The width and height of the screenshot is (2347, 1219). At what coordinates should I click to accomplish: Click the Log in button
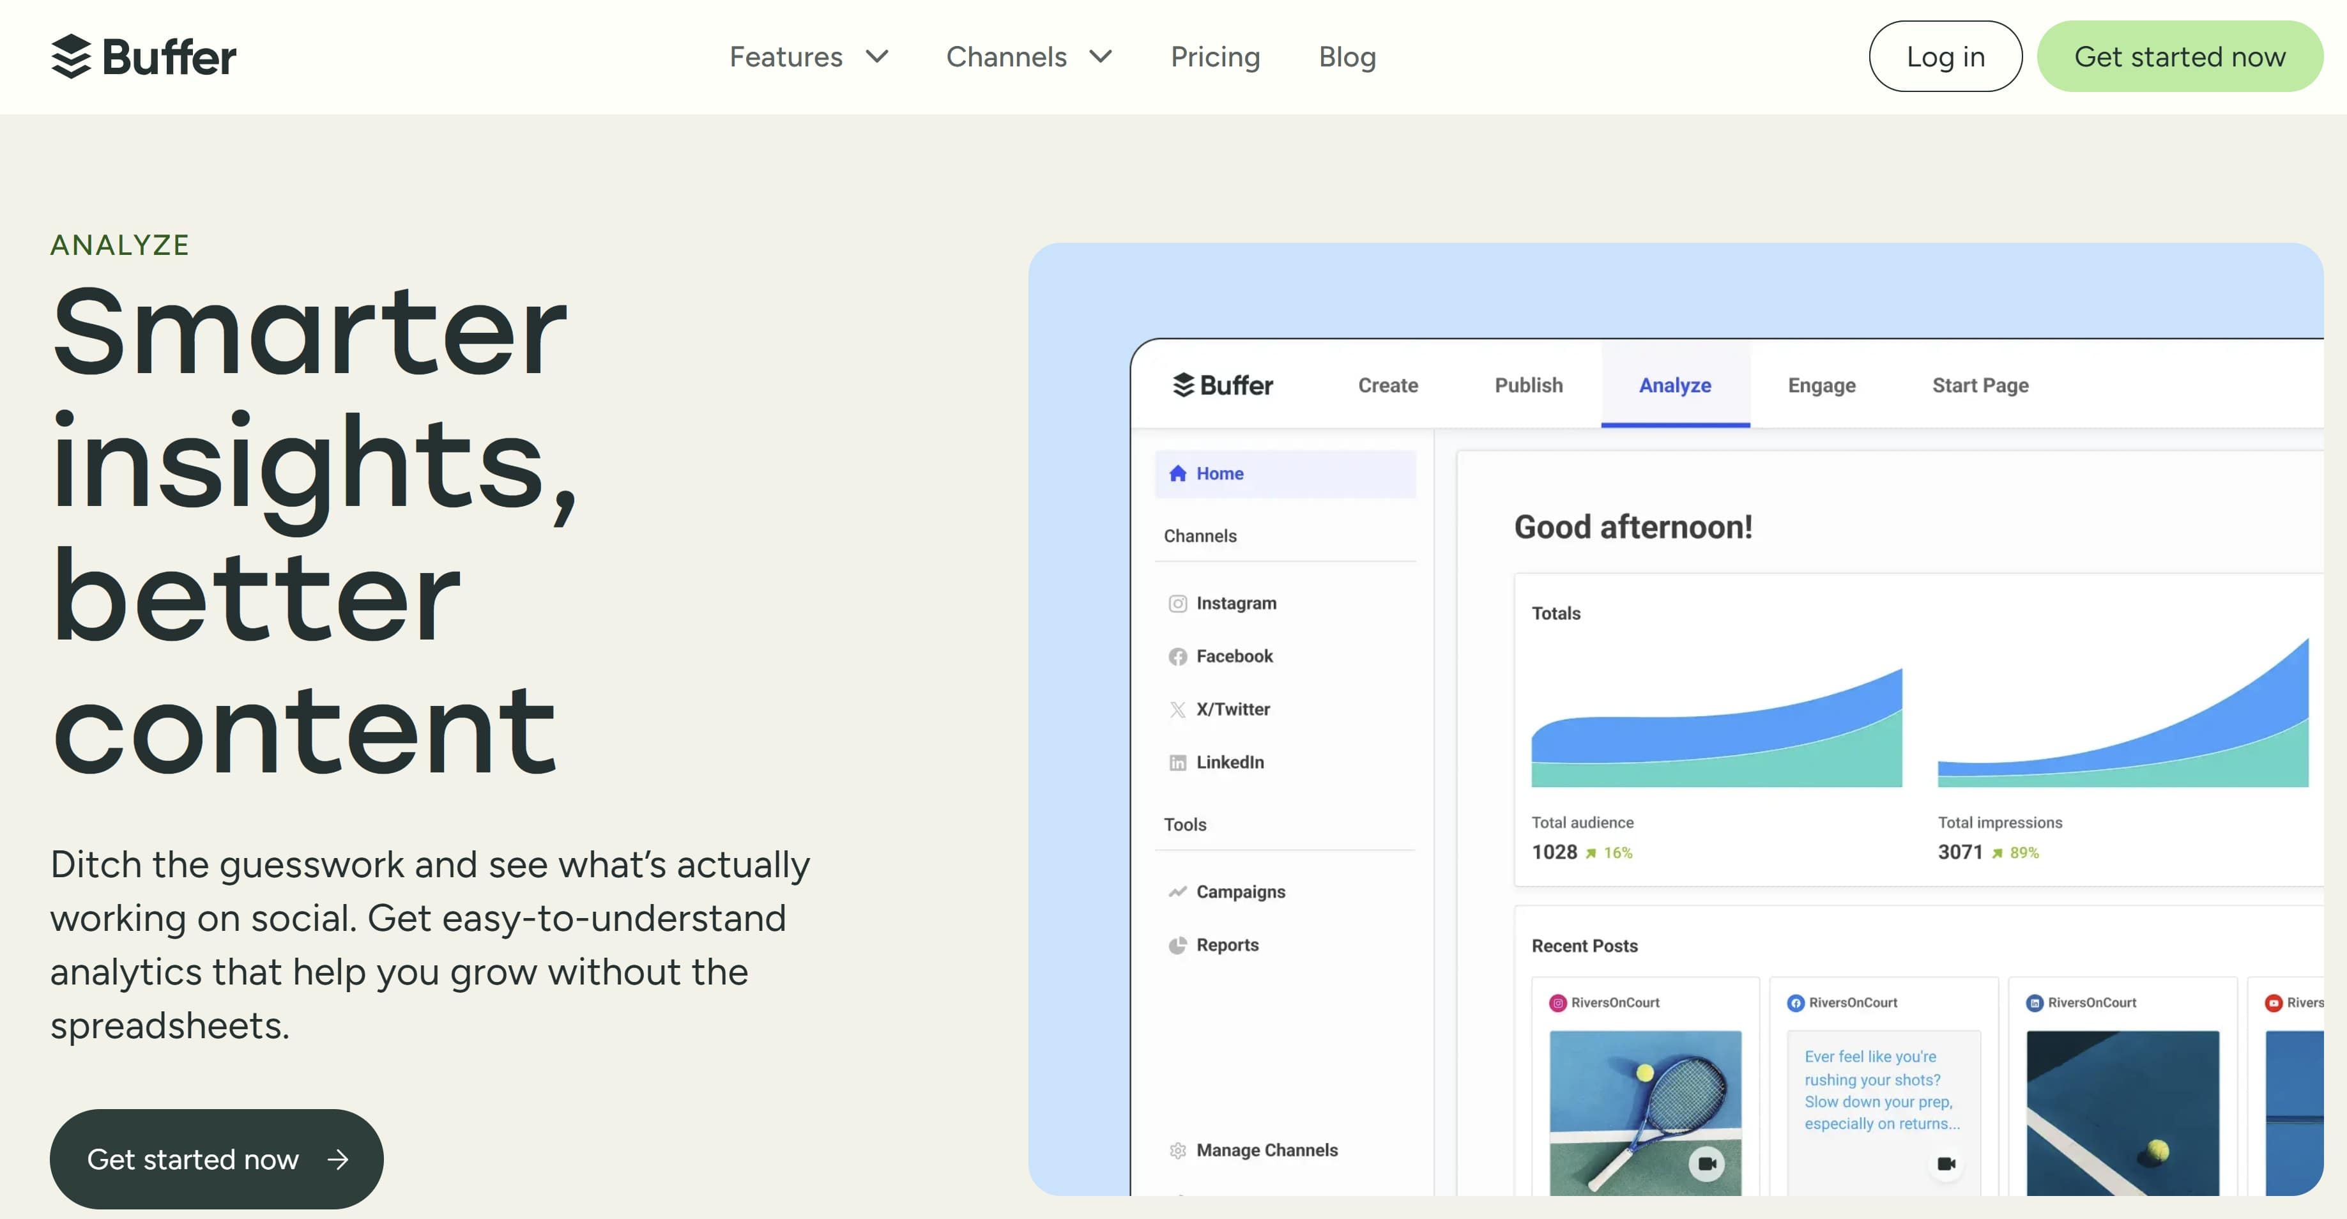[x=1945, y=56]
